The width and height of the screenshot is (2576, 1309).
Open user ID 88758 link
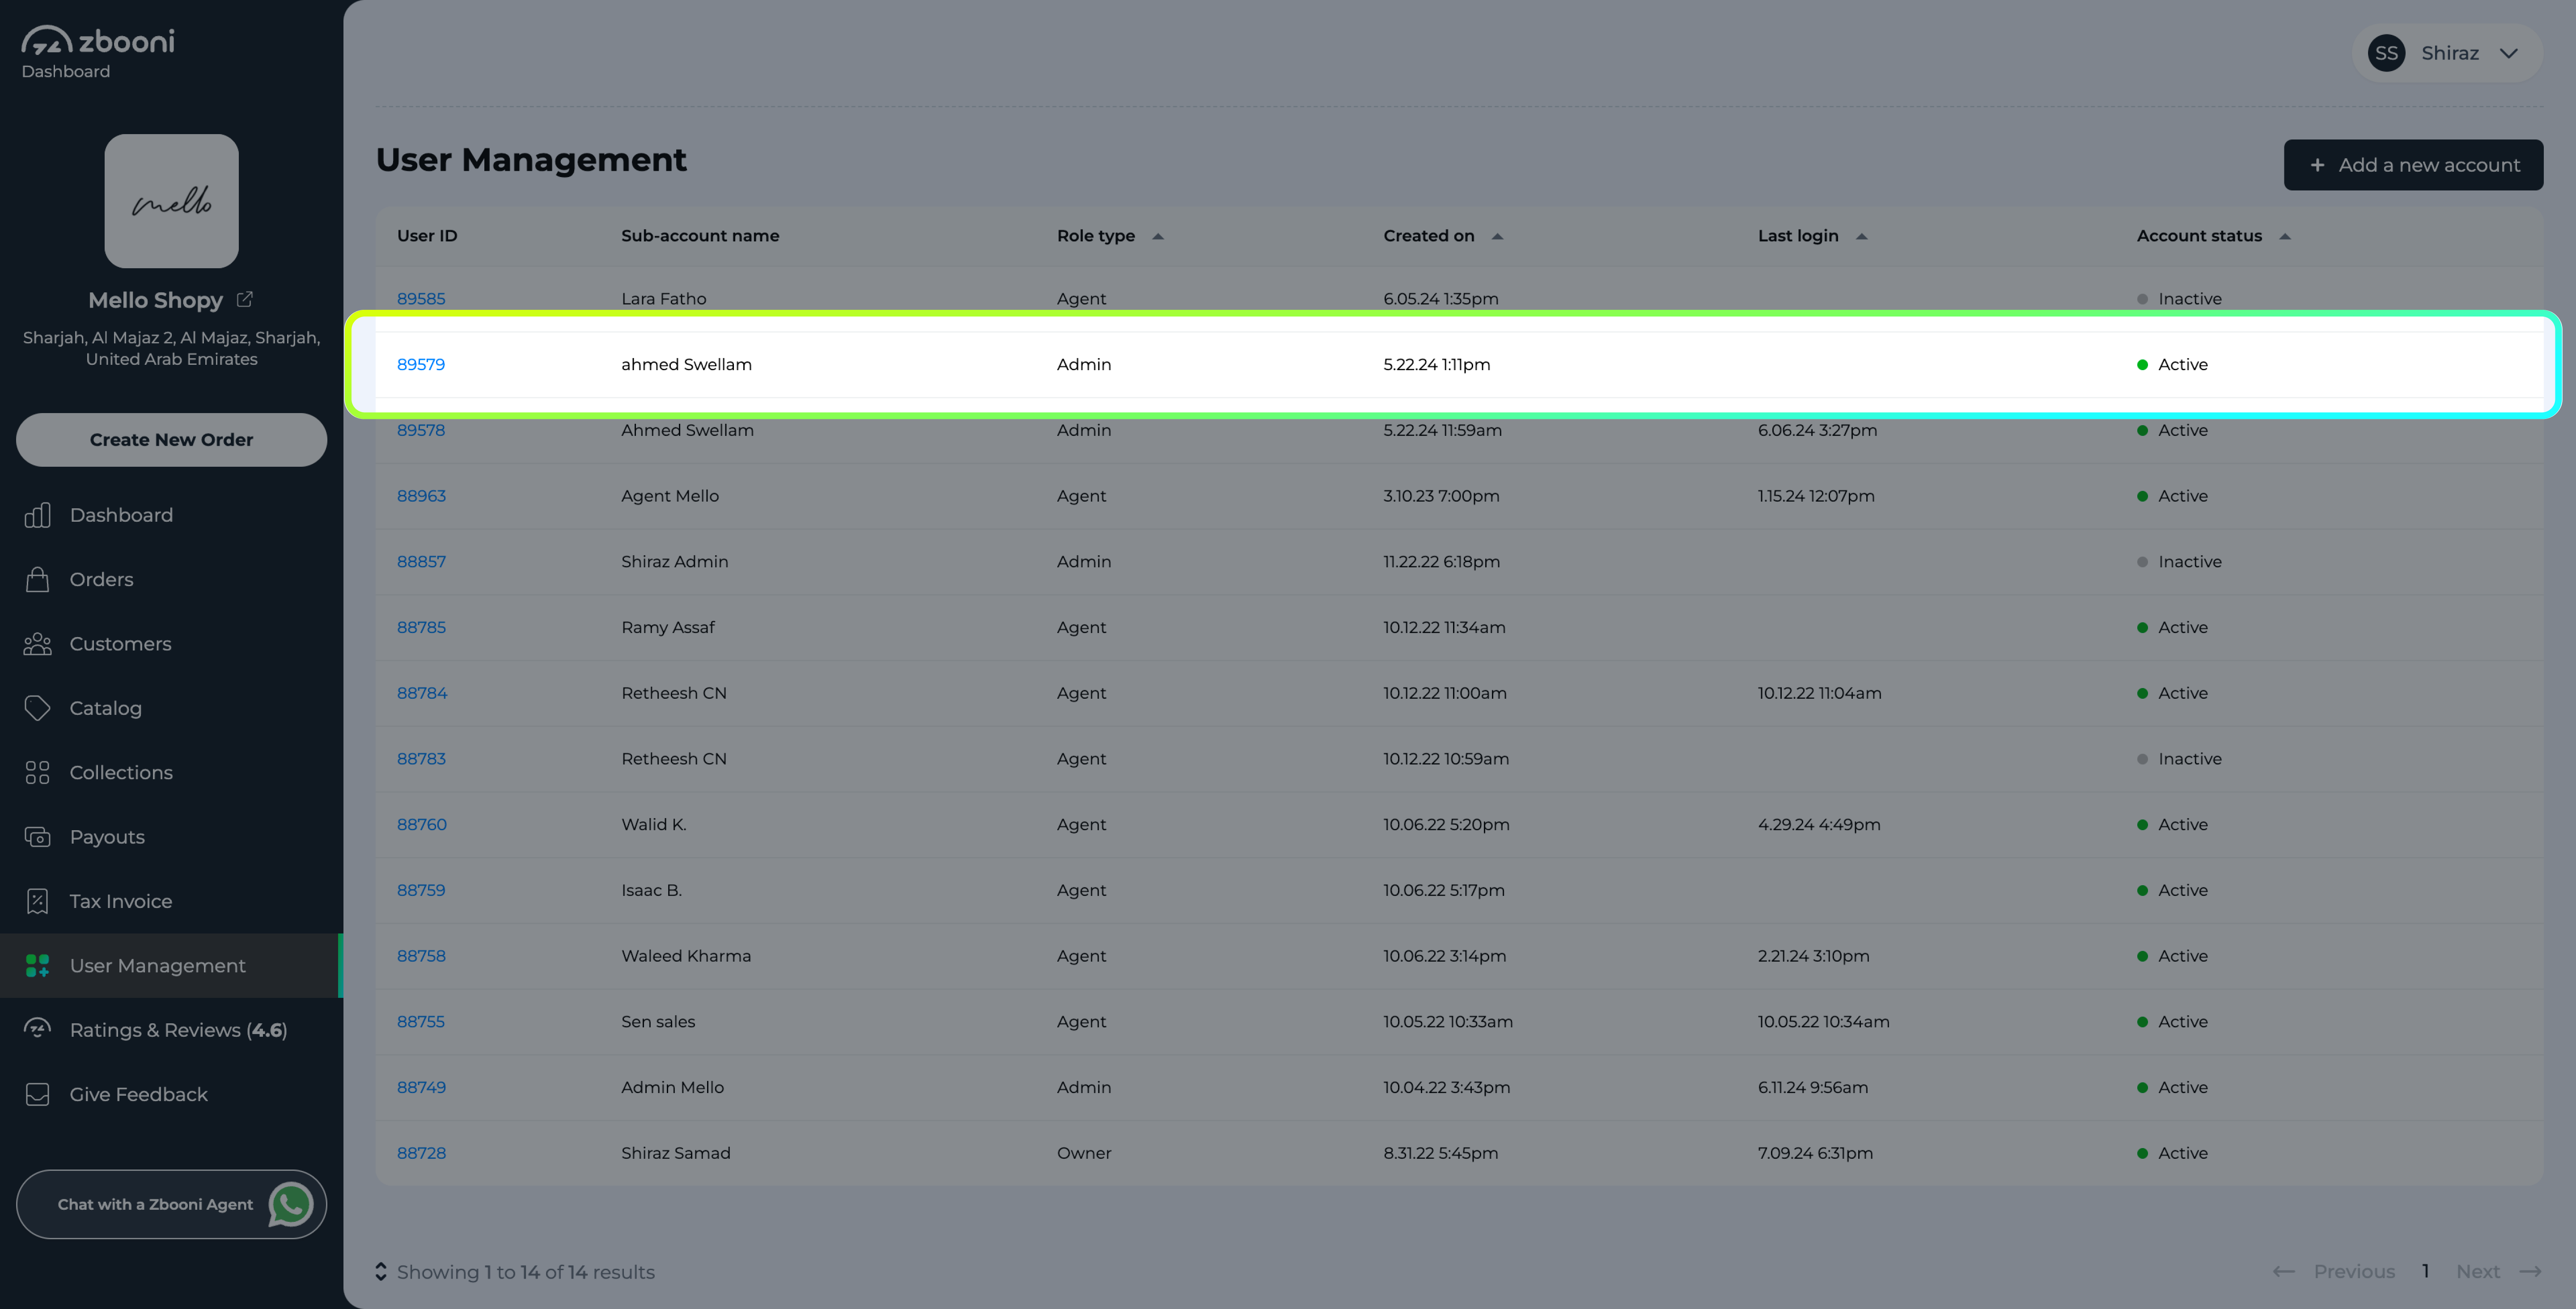pos(421,956)
